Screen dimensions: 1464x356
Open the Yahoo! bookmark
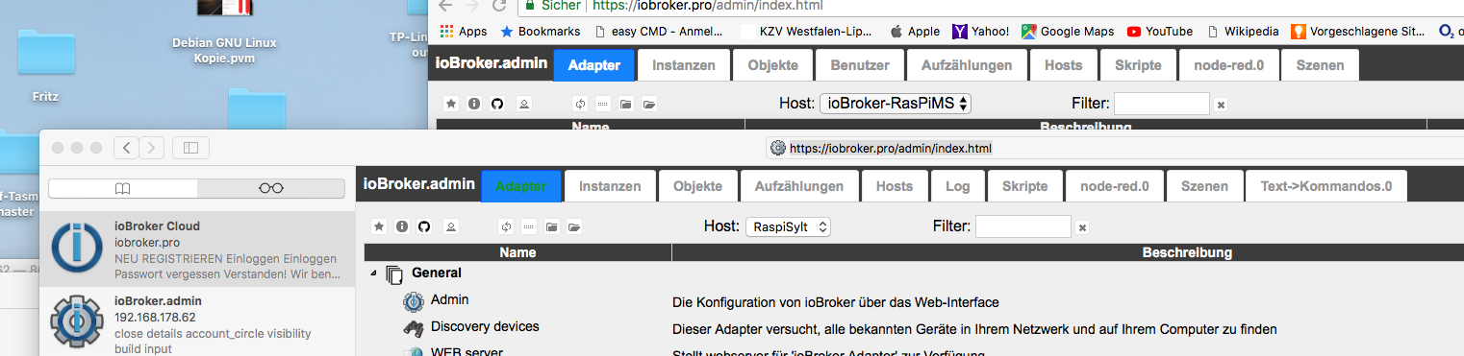click(x=980, y=31)
